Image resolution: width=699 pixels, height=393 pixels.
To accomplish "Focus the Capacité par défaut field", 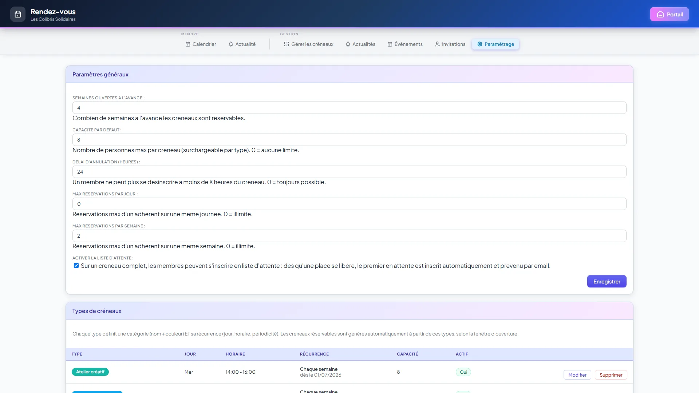I will point(349,140).
